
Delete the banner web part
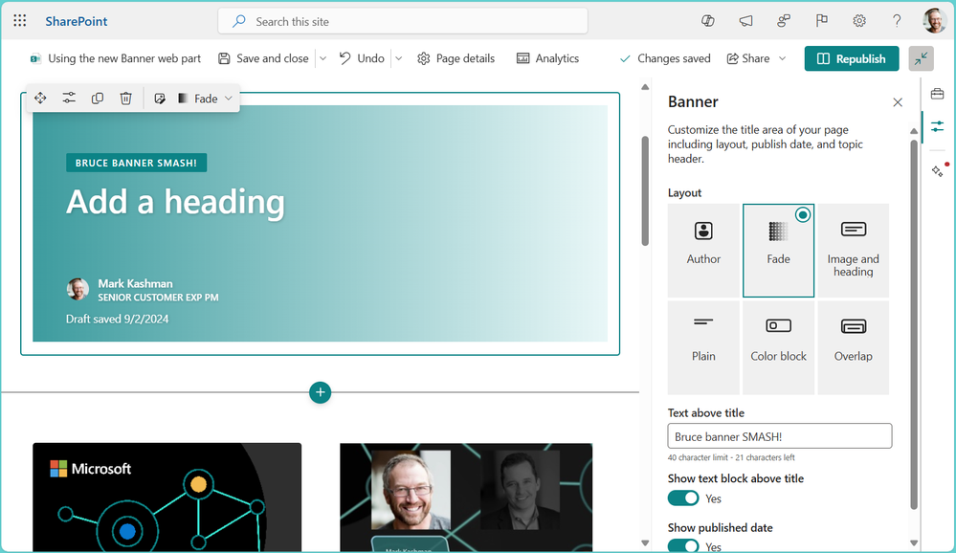(125, 99)
